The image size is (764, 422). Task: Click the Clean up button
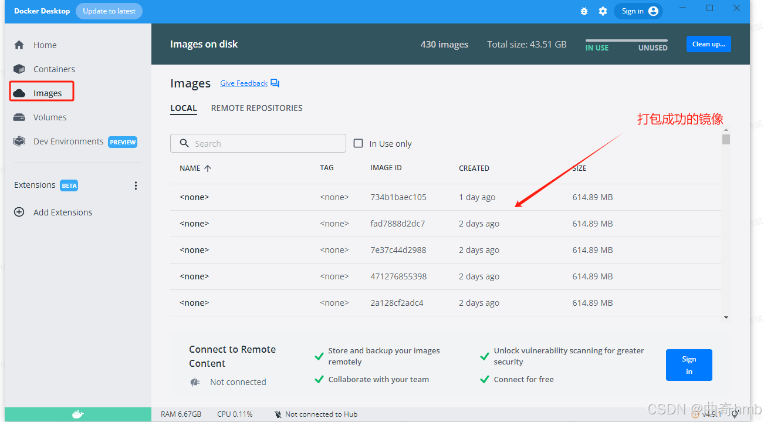[x=708, y=44]
